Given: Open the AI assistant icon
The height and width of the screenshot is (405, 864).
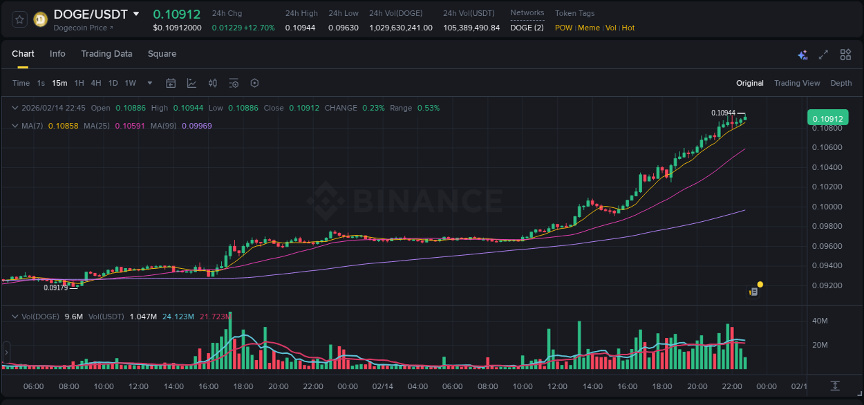Looking at the screenshot, I should tap(802, 54).
